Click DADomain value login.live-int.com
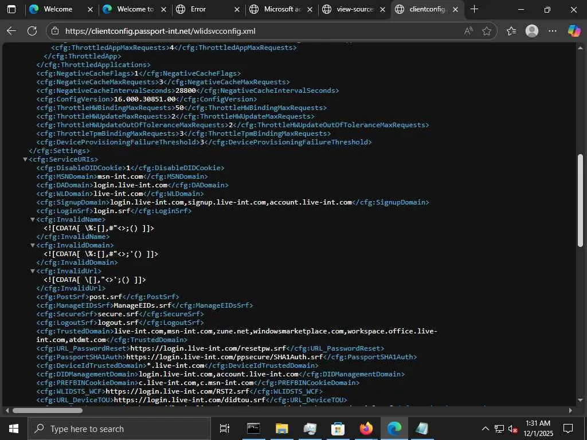This screenshot has height=440, width=587. tap(130, 185)
